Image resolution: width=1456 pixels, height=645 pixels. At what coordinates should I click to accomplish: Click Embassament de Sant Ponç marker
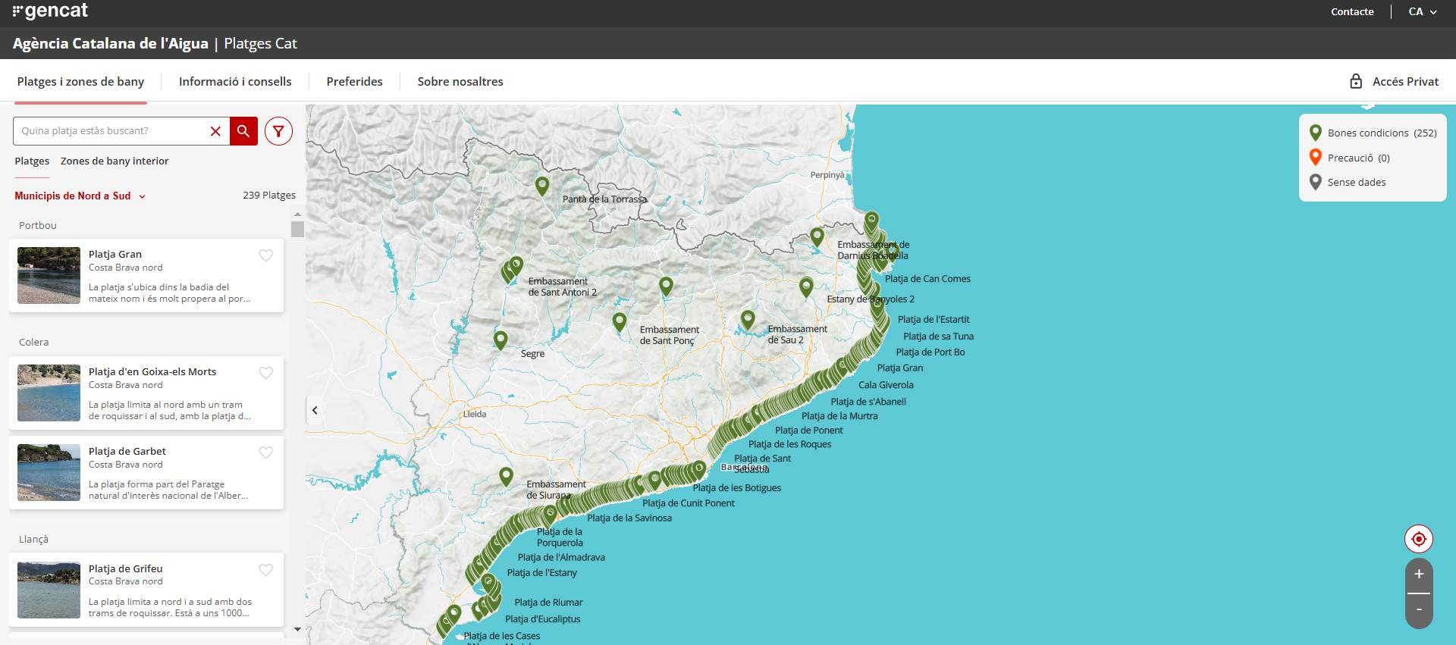click(620, 321)
